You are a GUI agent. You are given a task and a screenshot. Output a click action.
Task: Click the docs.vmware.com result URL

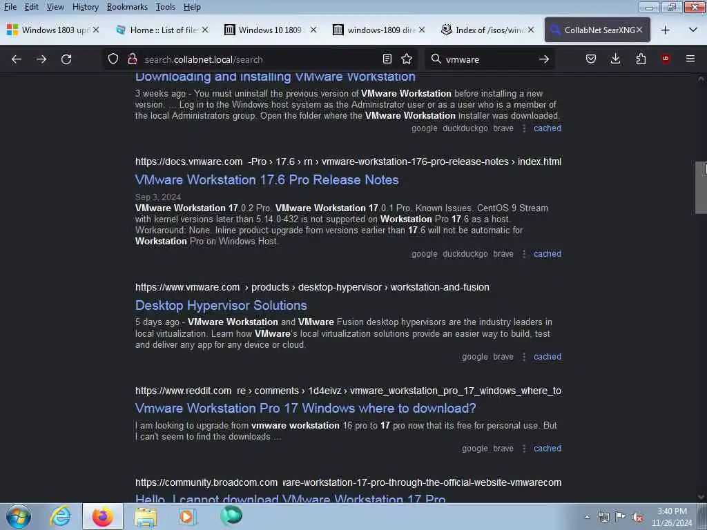click(x=348, y=161)
